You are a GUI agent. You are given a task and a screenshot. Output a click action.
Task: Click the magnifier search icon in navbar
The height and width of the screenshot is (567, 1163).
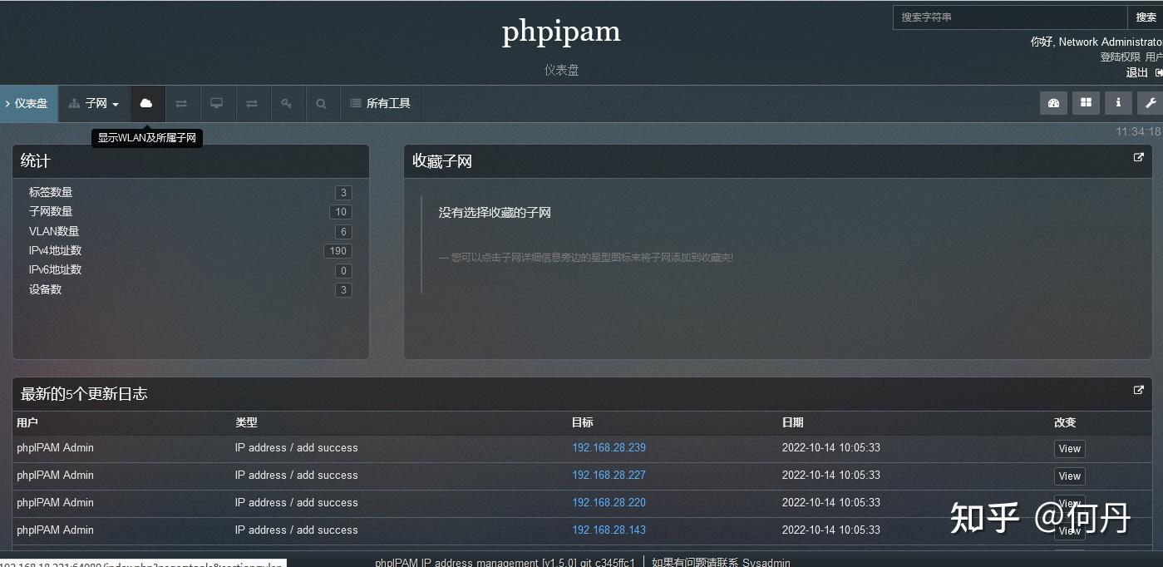pyautogui.click(x=322, y=103)
